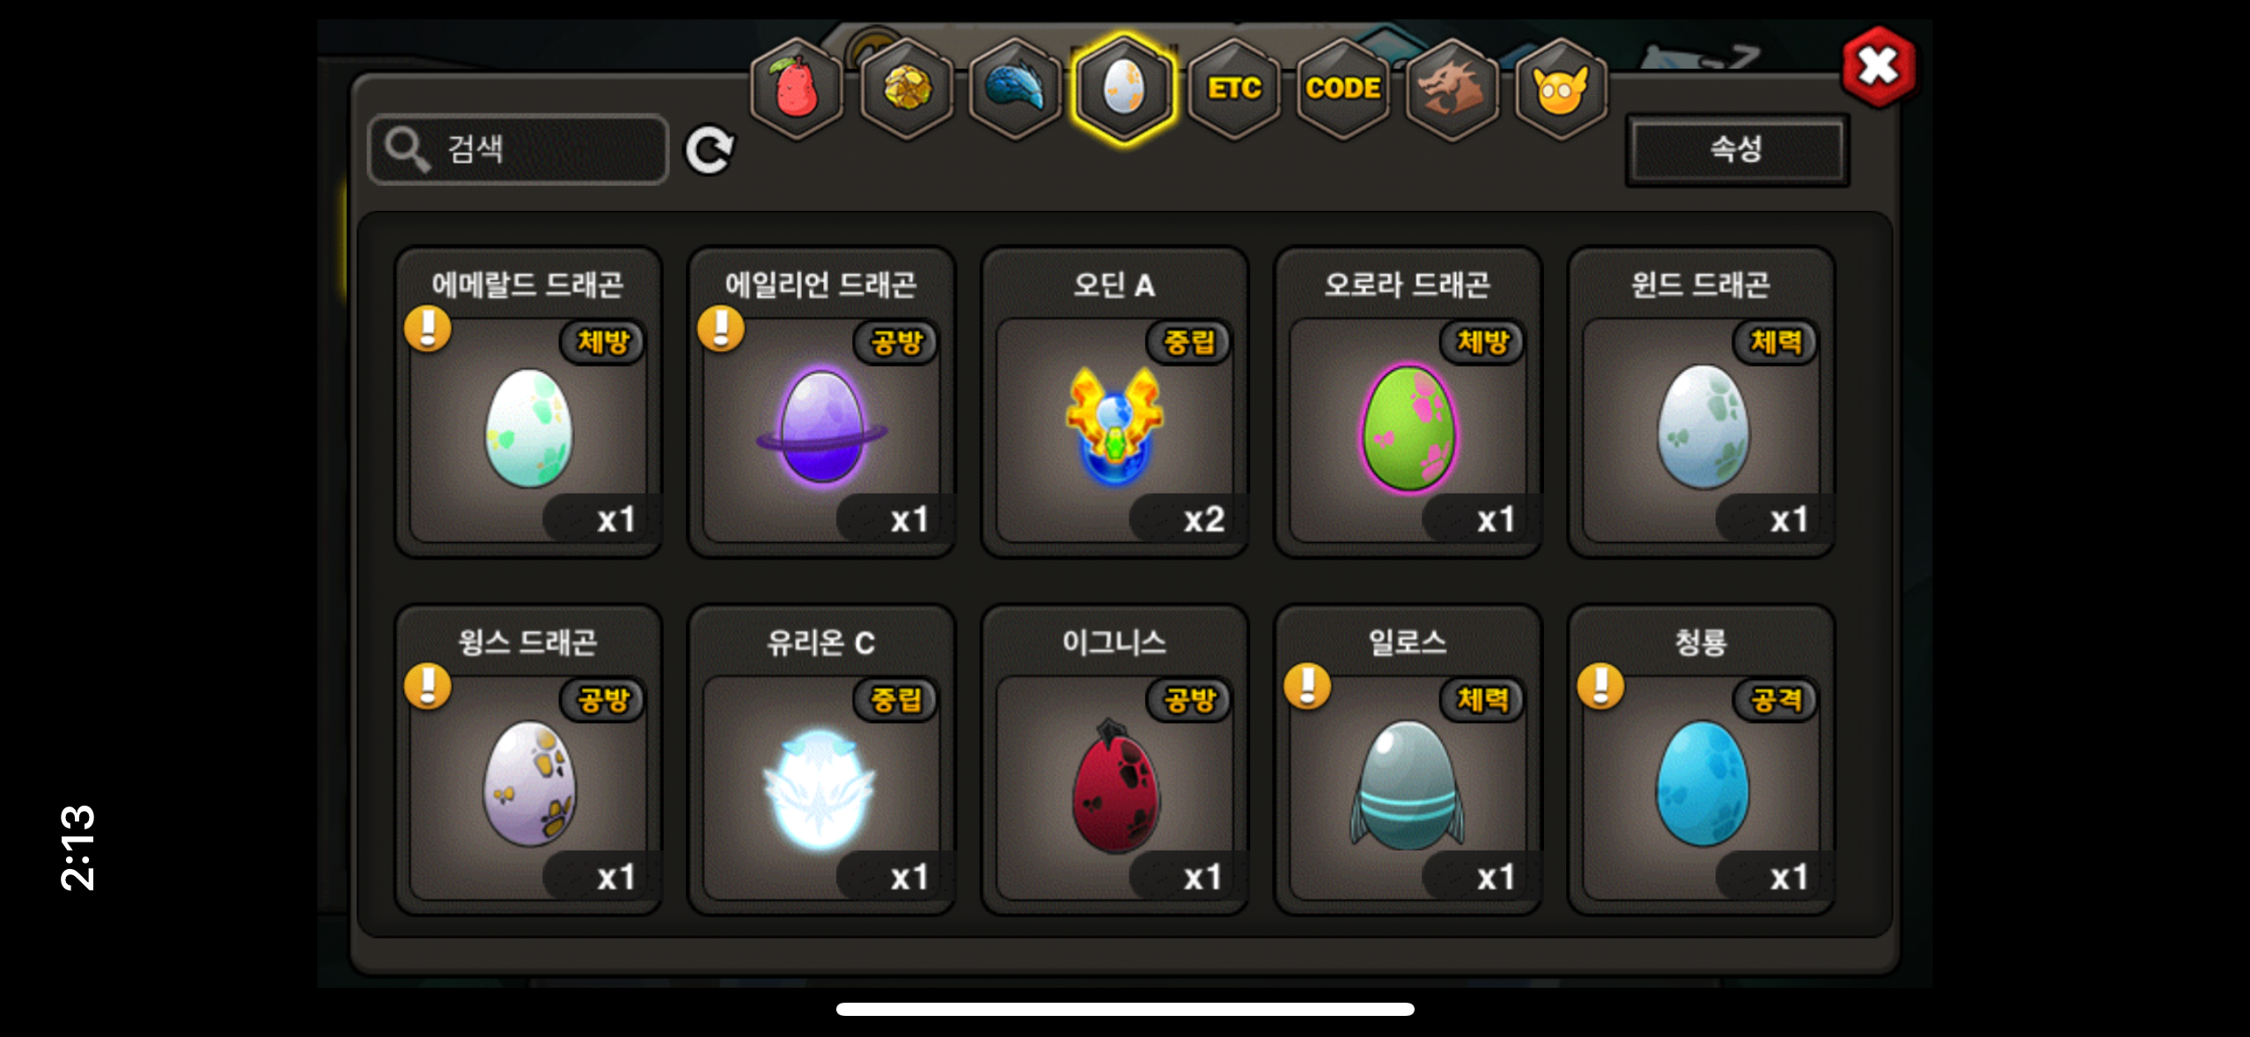Open the blue dragon scale category

click(x=1015, y=89)
